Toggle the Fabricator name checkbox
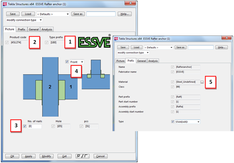234x163 pixels. coord(173,72)
